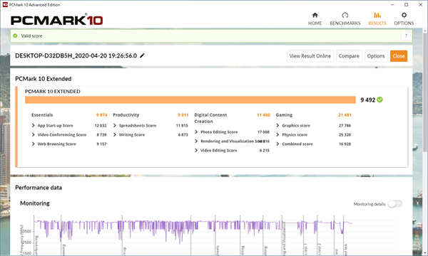Screen dimensions: 428x256
Task: Expand the App Start-up Score row
Action: [x=34, y=125]
